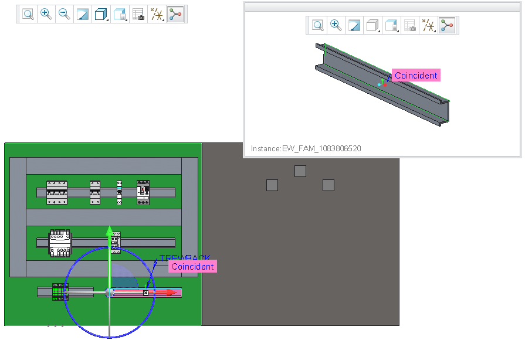Viewport: 525px width, 340px height.
Task: Click the Zoom Out magnifier icon
Action: [65, 15]
